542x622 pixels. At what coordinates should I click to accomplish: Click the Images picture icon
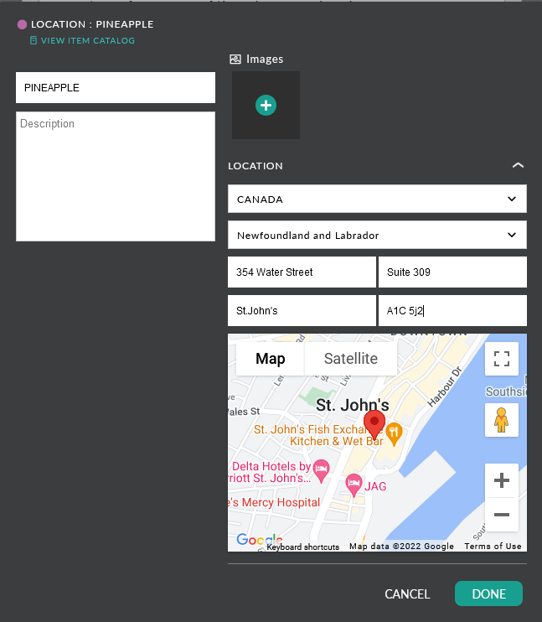[235, 60]
